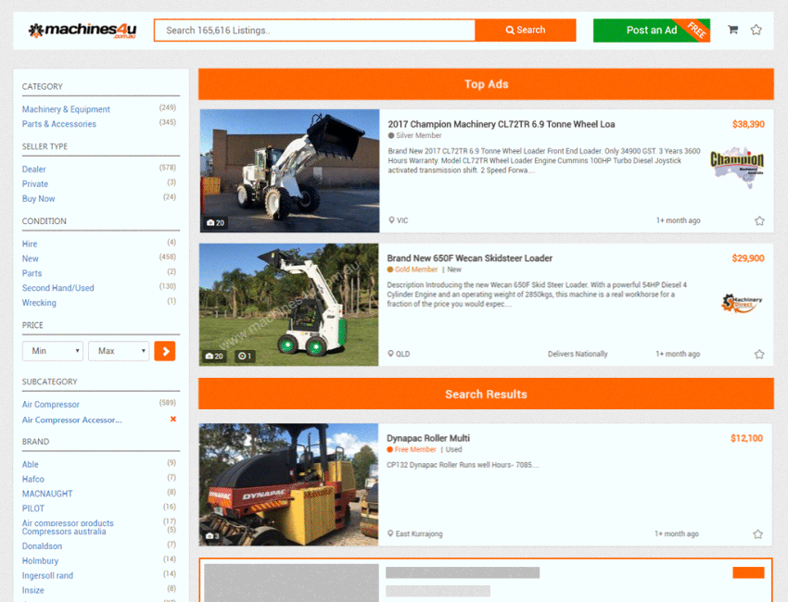This screenshot has width=788, height=602.
Task: Click Delivers Nationally text
Action: 578,354
